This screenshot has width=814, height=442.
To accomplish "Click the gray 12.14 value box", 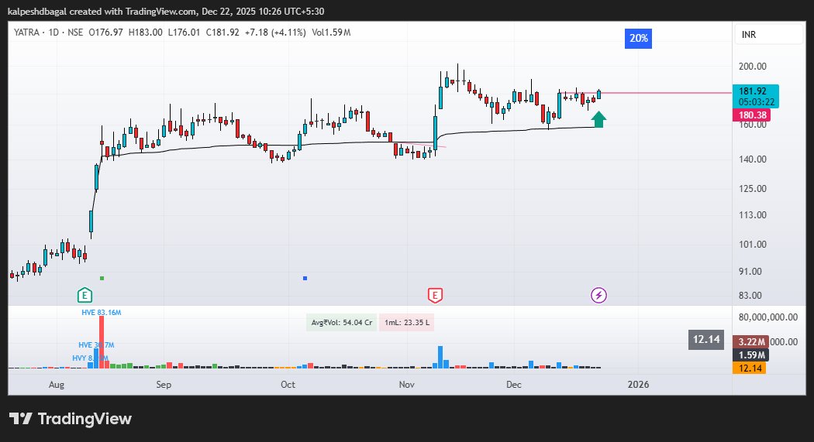I will [x=706, y=339].
